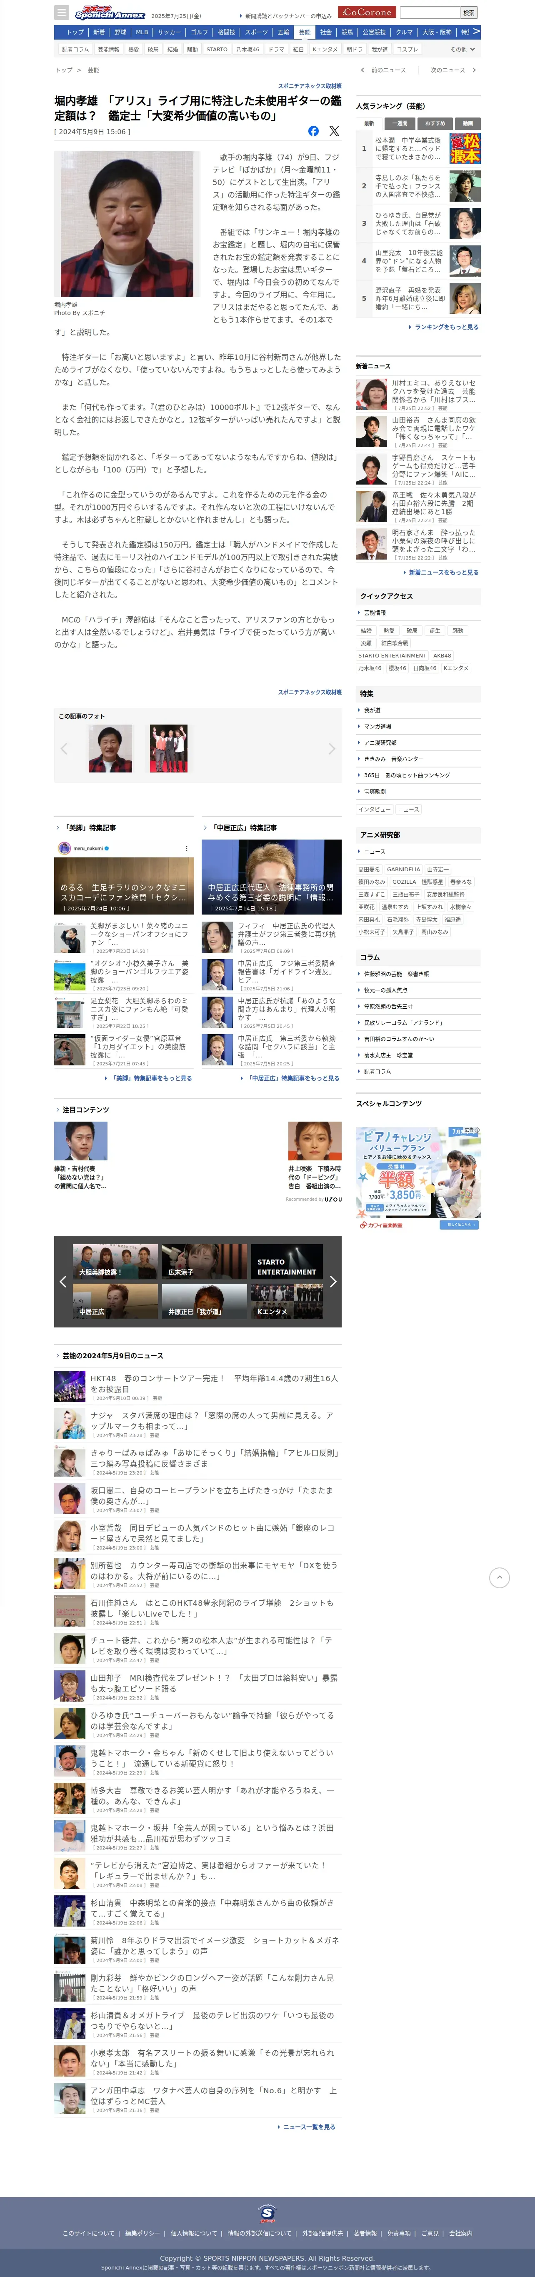The height and width of the screenshot is (2277, 535).
Task: Show next photo in article photo strip
Action: [332, 749]
